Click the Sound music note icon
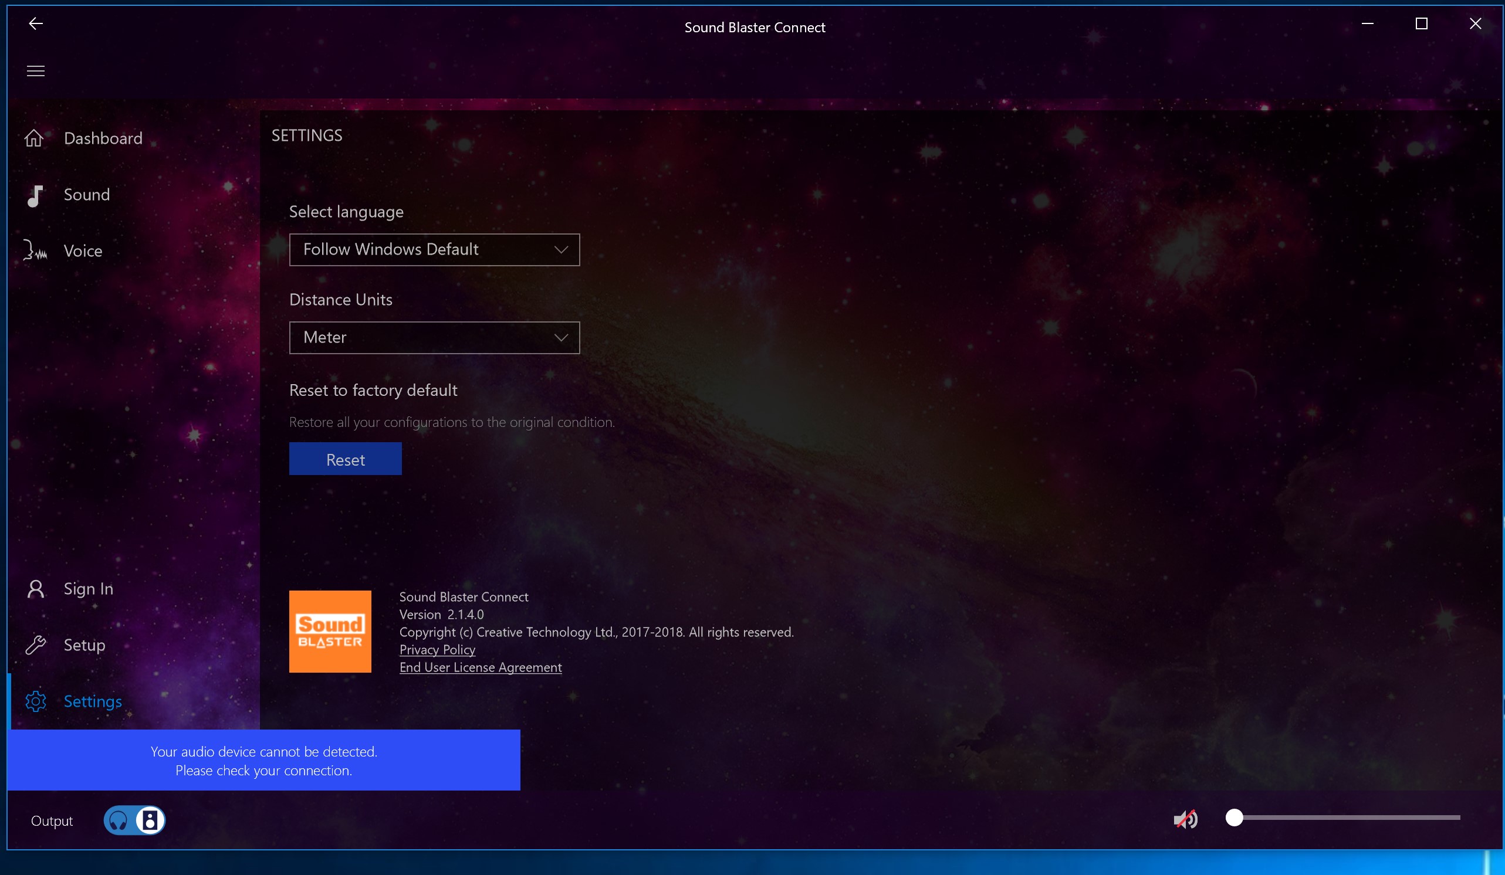 [35, 195]
